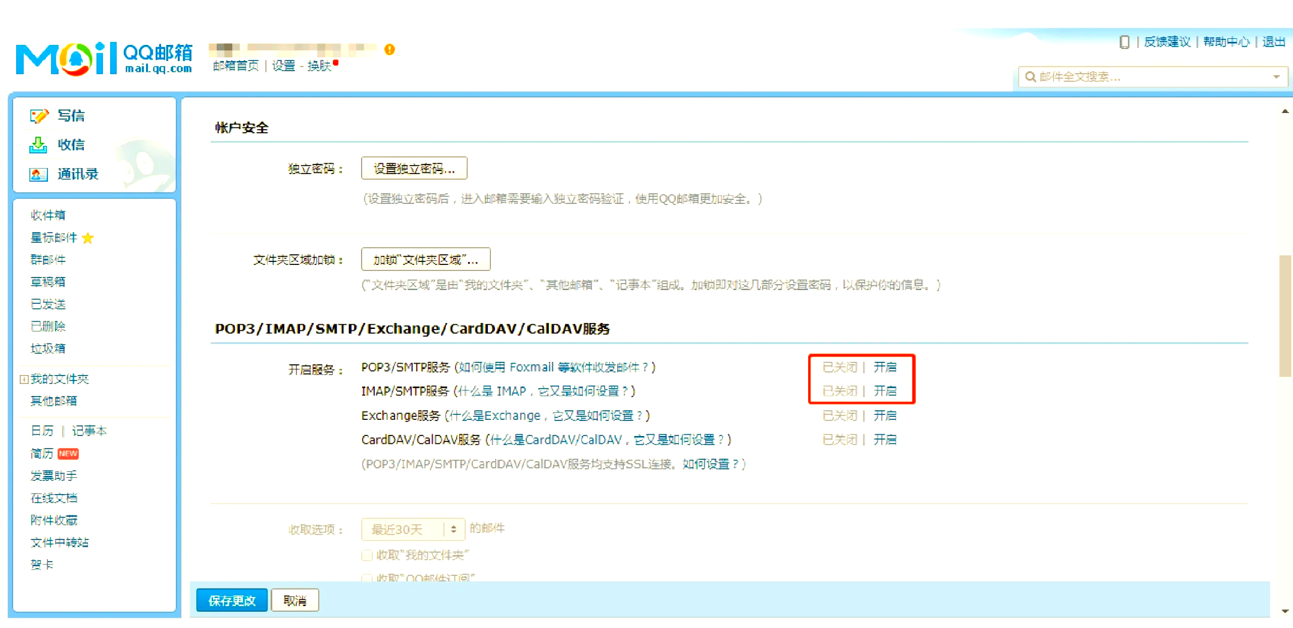Click the contacts card icon

pyautogui.click(x=38, y=174)
